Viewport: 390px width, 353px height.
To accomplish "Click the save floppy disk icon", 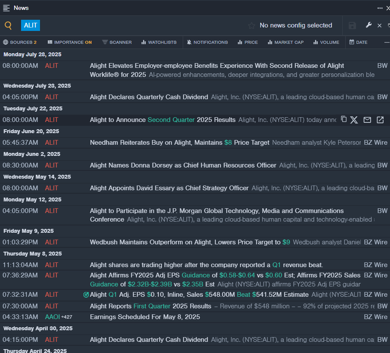I will point(352,26).
